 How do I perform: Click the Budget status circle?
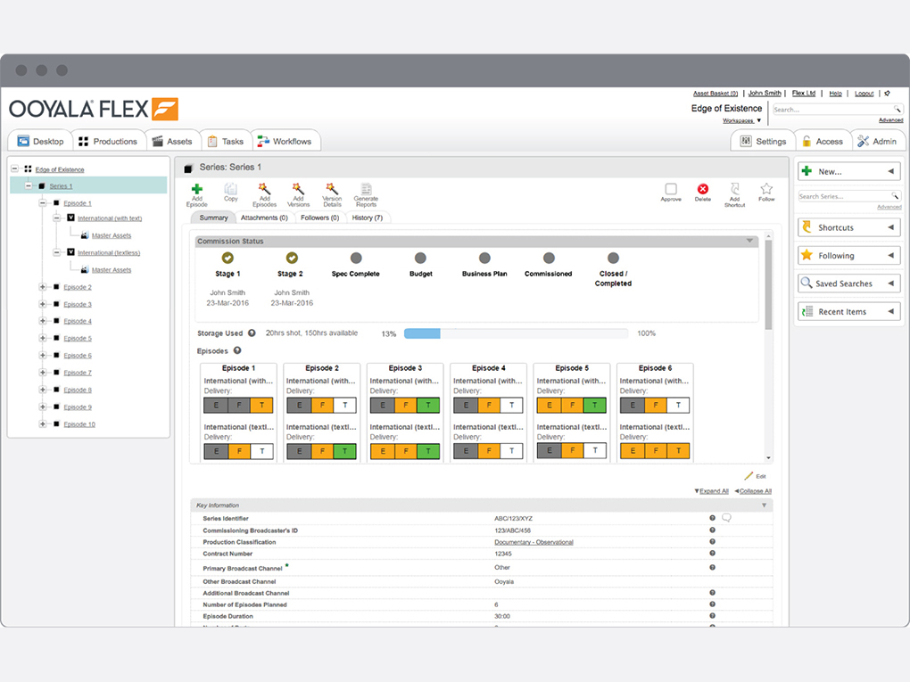(x=421, y=258)
